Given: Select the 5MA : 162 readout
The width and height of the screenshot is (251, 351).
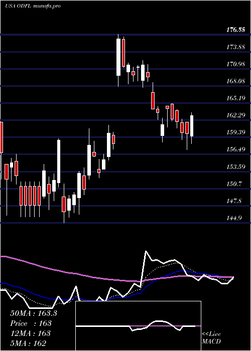Looking at the screenshot, I should pos(28,343).
